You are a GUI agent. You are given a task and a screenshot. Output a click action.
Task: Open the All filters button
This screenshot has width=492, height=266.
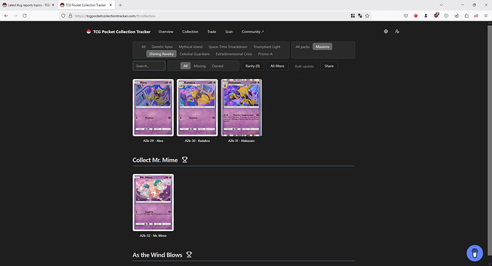pyautogui.click(x=277, y=66)
